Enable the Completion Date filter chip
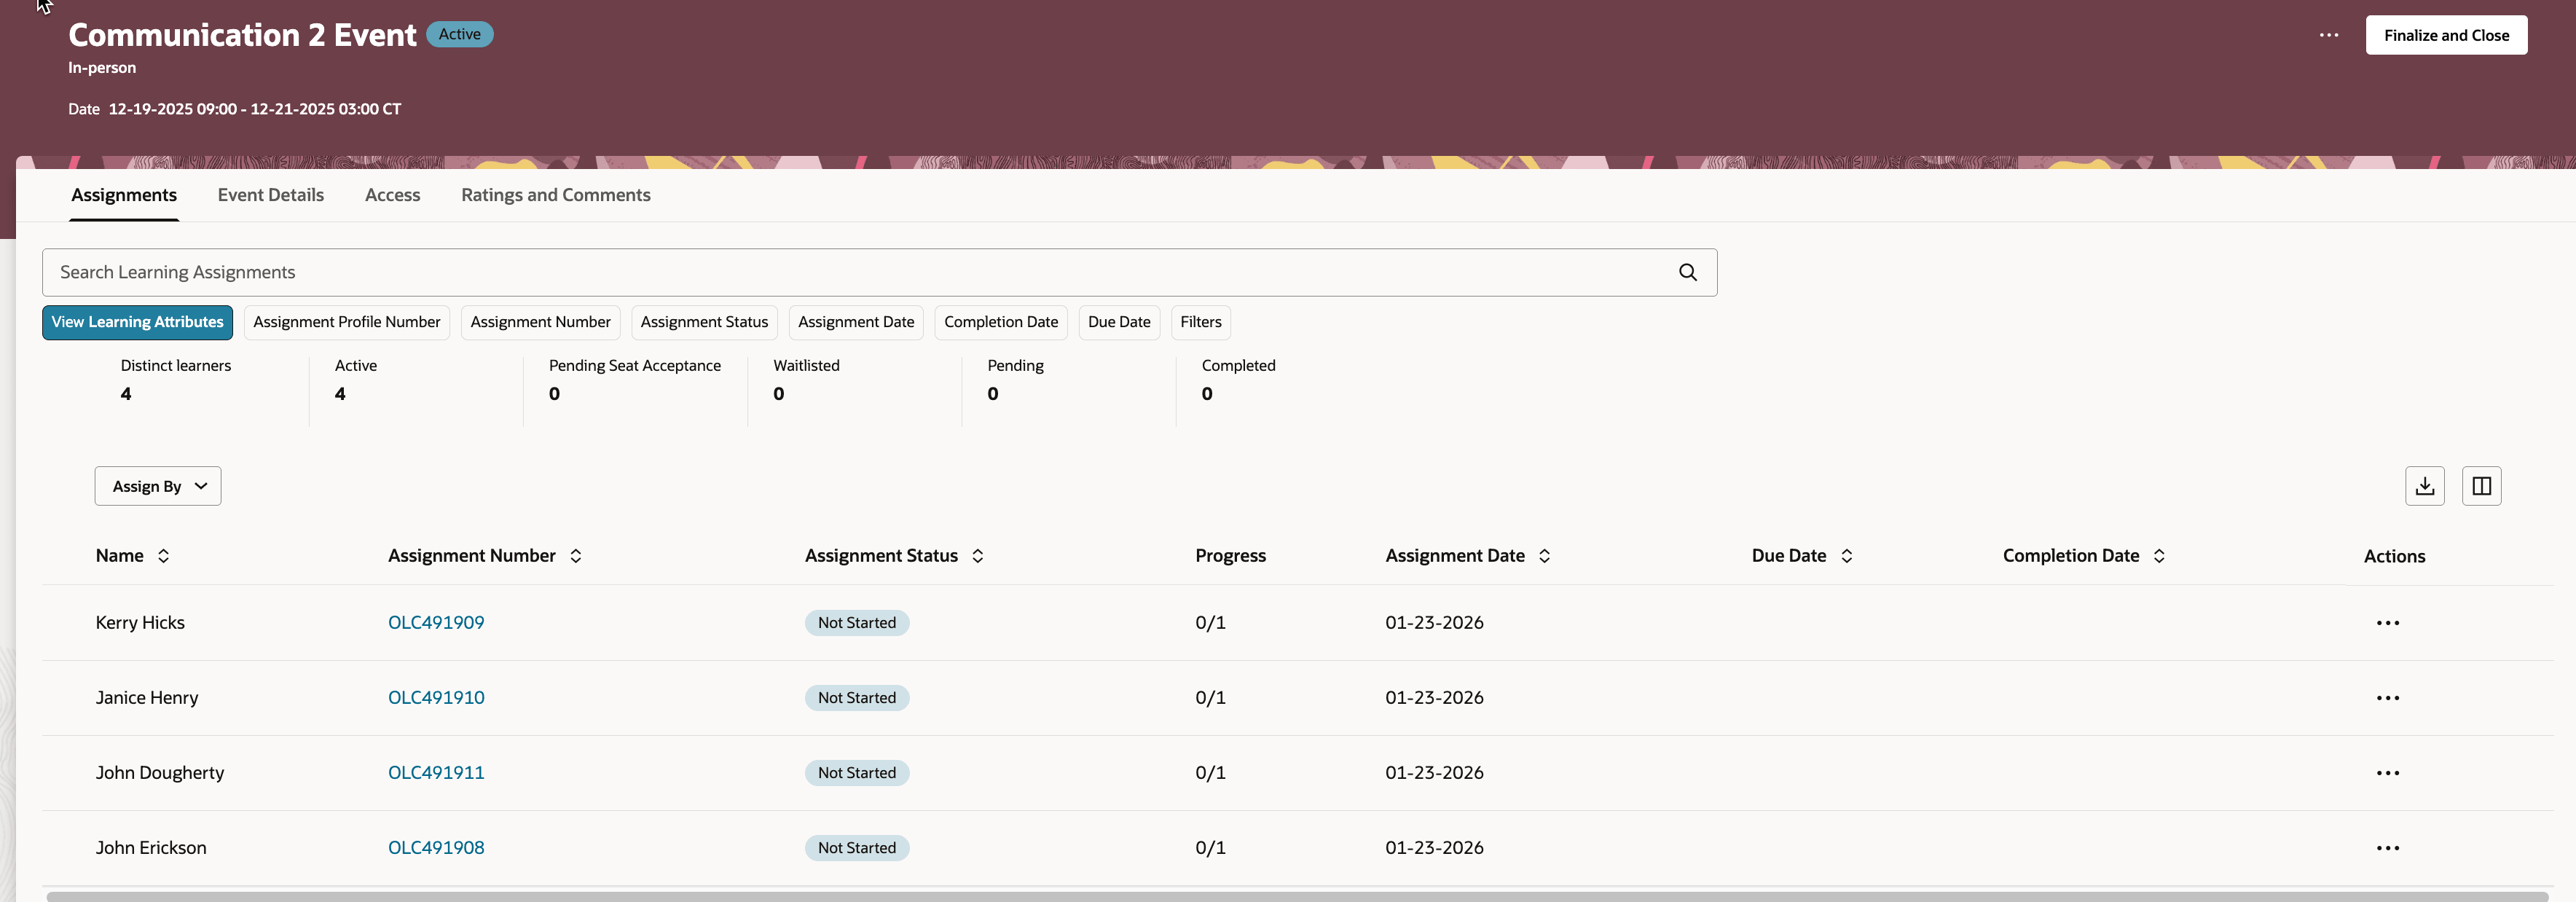Viewport: 2576px width, 902px height. (1001, 322)
